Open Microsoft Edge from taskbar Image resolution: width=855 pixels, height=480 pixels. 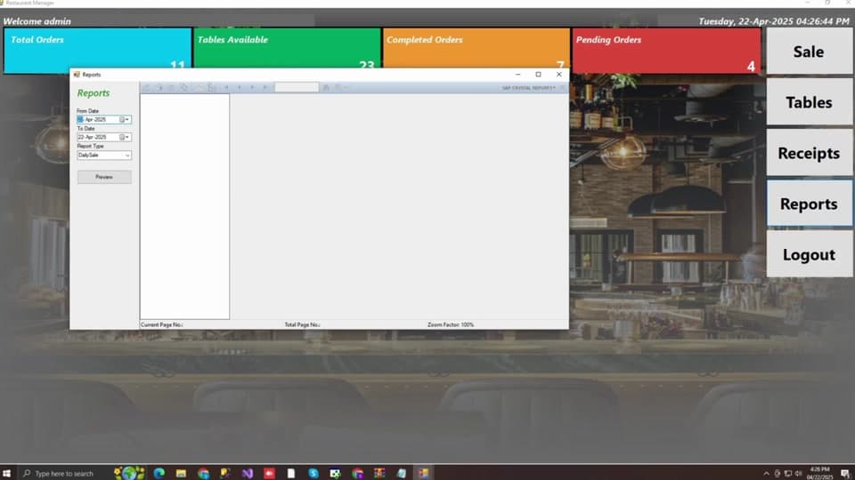(159, 474)
